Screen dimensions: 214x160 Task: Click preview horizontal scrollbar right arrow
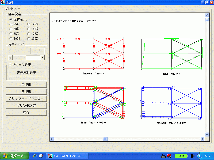[x=202, y=139]
